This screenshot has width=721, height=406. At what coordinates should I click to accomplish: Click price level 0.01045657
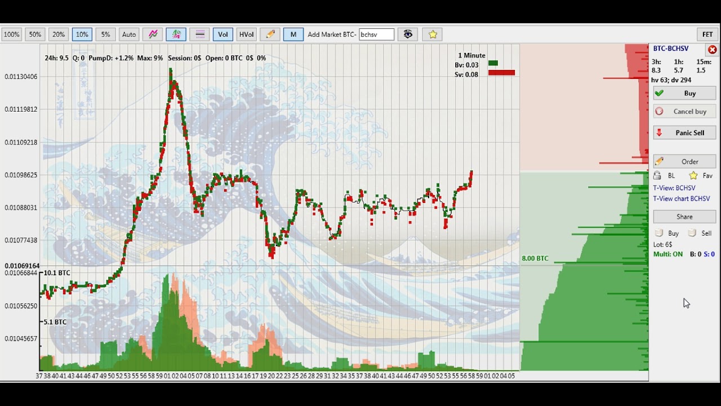tap(21, 338)
